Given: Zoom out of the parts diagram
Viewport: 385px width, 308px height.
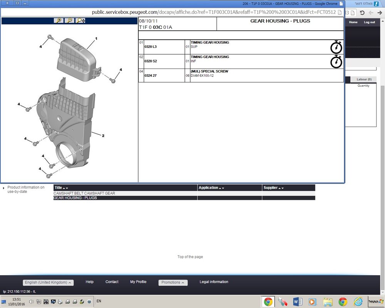Looking at the screenshot, I should [x=69, y=21].
